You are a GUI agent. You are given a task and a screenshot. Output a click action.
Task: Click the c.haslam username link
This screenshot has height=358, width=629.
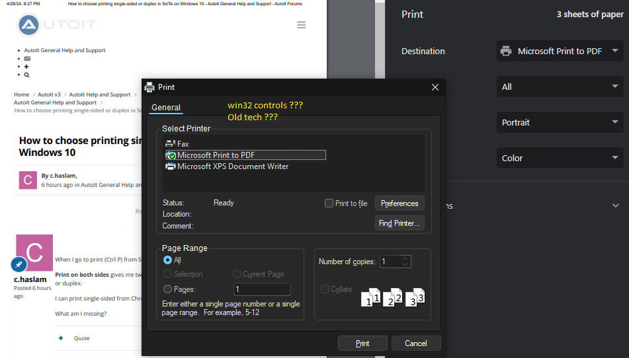(30, 279)
